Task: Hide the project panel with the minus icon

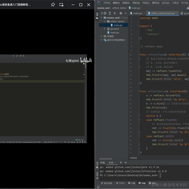Action: coord(126,13)
